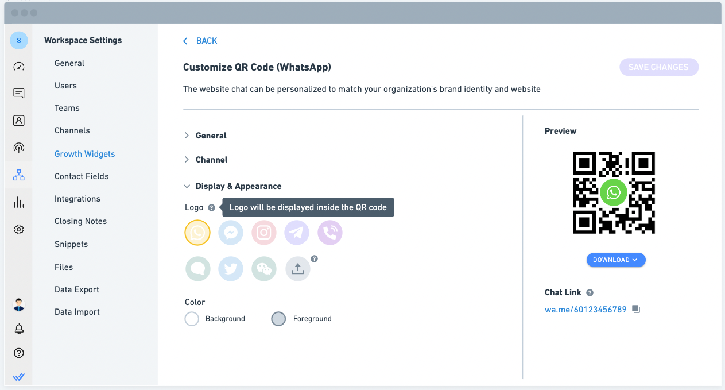Open the Broadcasts icon in sidebar
Image resolution: width=725 pixels, height=390 pixels.
[19, 148]
